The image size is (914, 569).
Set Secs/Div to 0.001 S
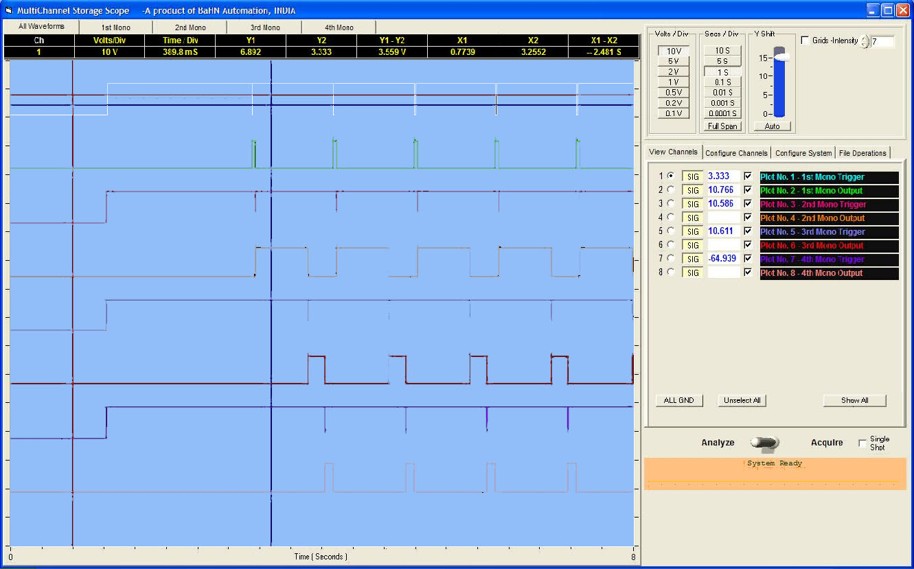pos(722,103)
